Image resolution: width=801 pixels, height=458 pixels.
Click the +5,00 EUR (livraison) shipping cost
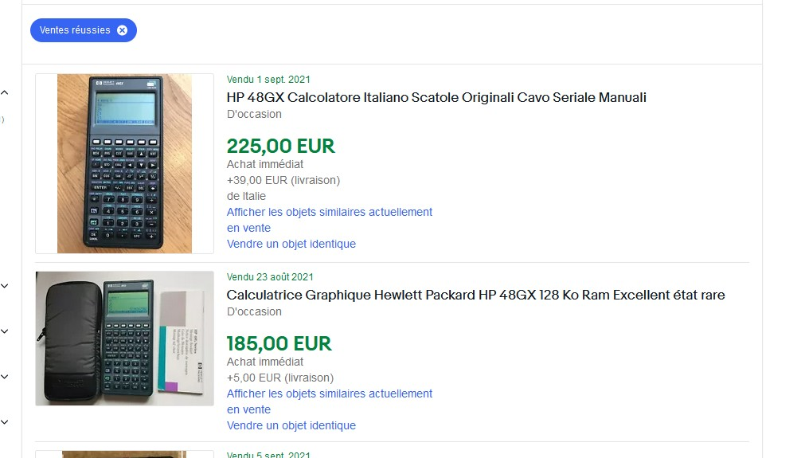(x=279, y=378)
